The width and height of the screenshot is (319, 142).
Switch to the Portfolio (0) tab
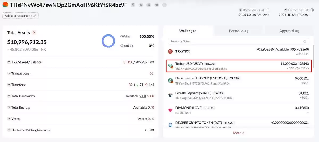coord(238,31)
